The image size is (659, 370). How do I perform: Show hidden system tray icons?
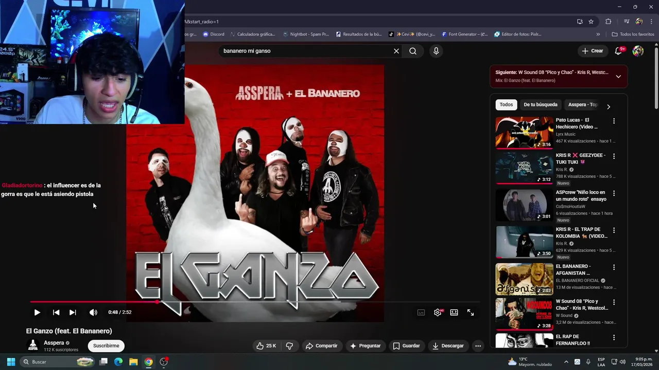[x=566, y=362]
